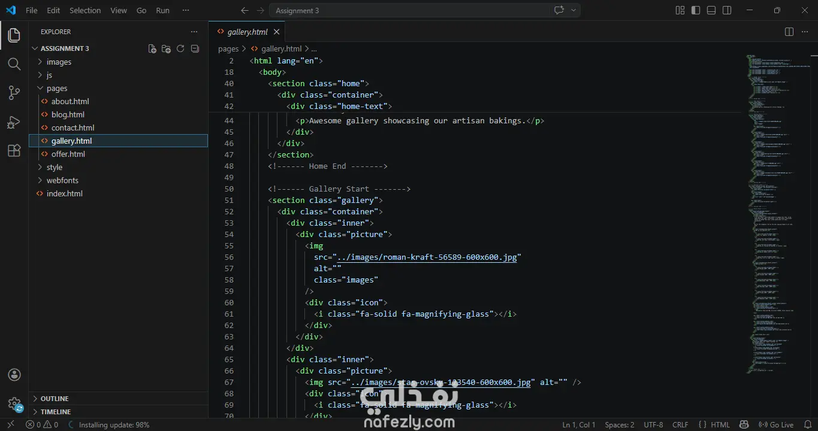
Task: Open the Extensions view
Action: pyautogui.click(x=14, y=151)
